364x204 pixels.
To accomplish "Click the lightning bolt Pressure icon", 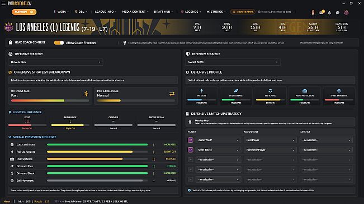I will pos(201,91).
